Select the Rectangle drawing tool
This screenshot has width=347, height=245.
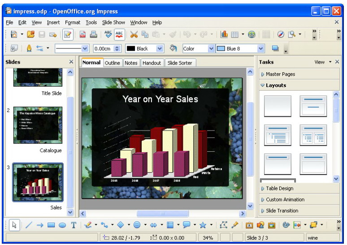[x=51, y=225]
